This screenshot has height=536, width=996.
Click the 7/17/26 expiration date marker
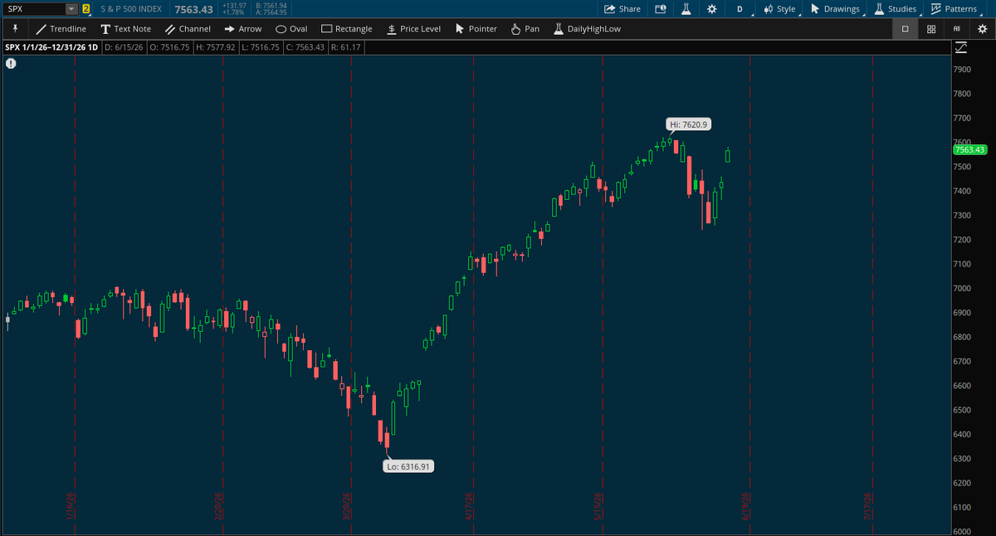(867, 507)
